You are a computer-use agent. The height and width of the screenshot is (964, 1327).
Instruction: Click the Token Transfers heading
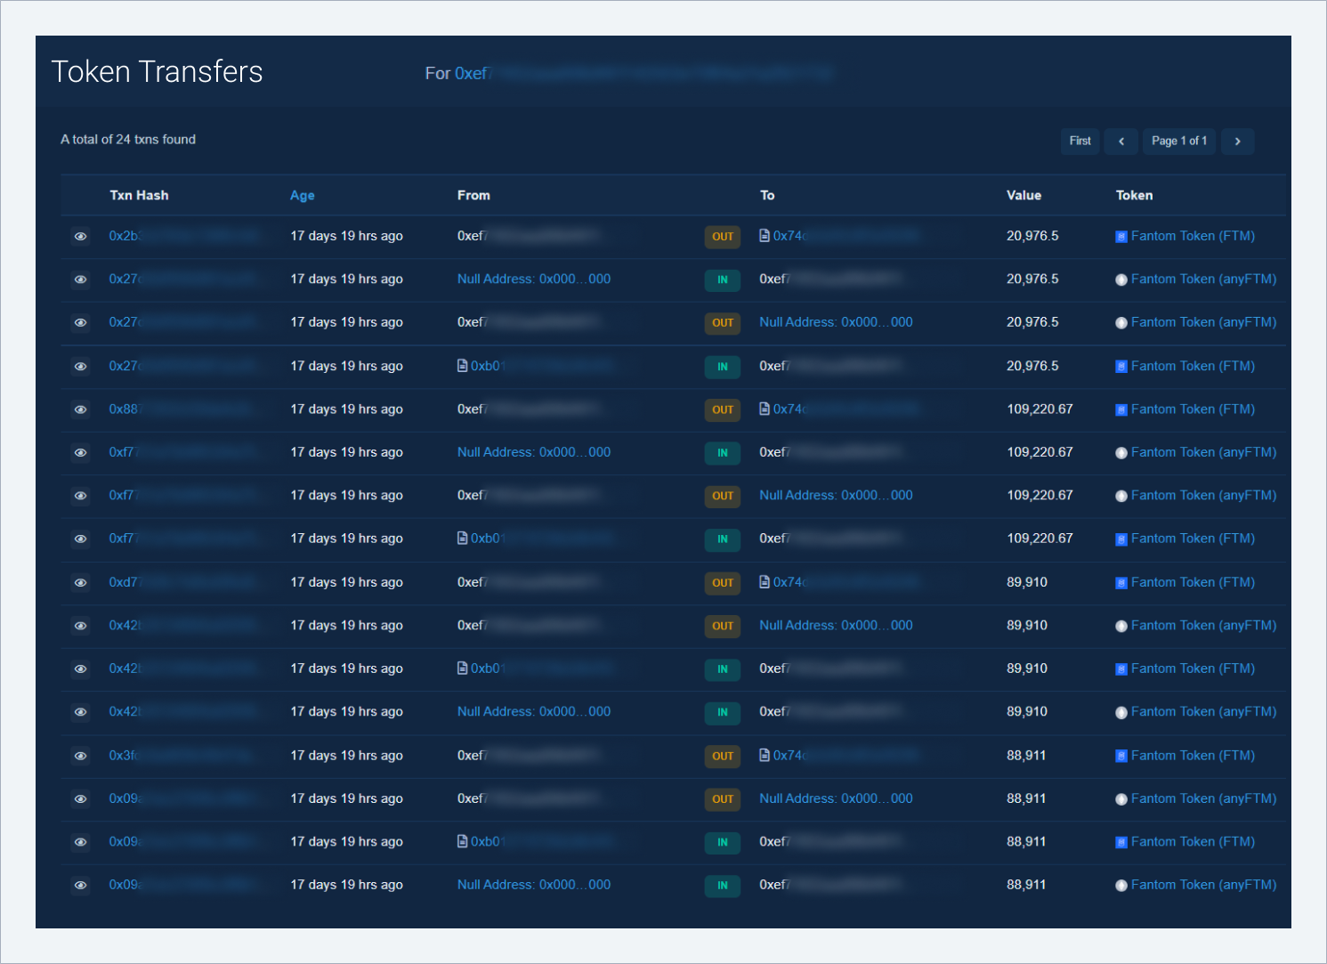click(157, 72)
